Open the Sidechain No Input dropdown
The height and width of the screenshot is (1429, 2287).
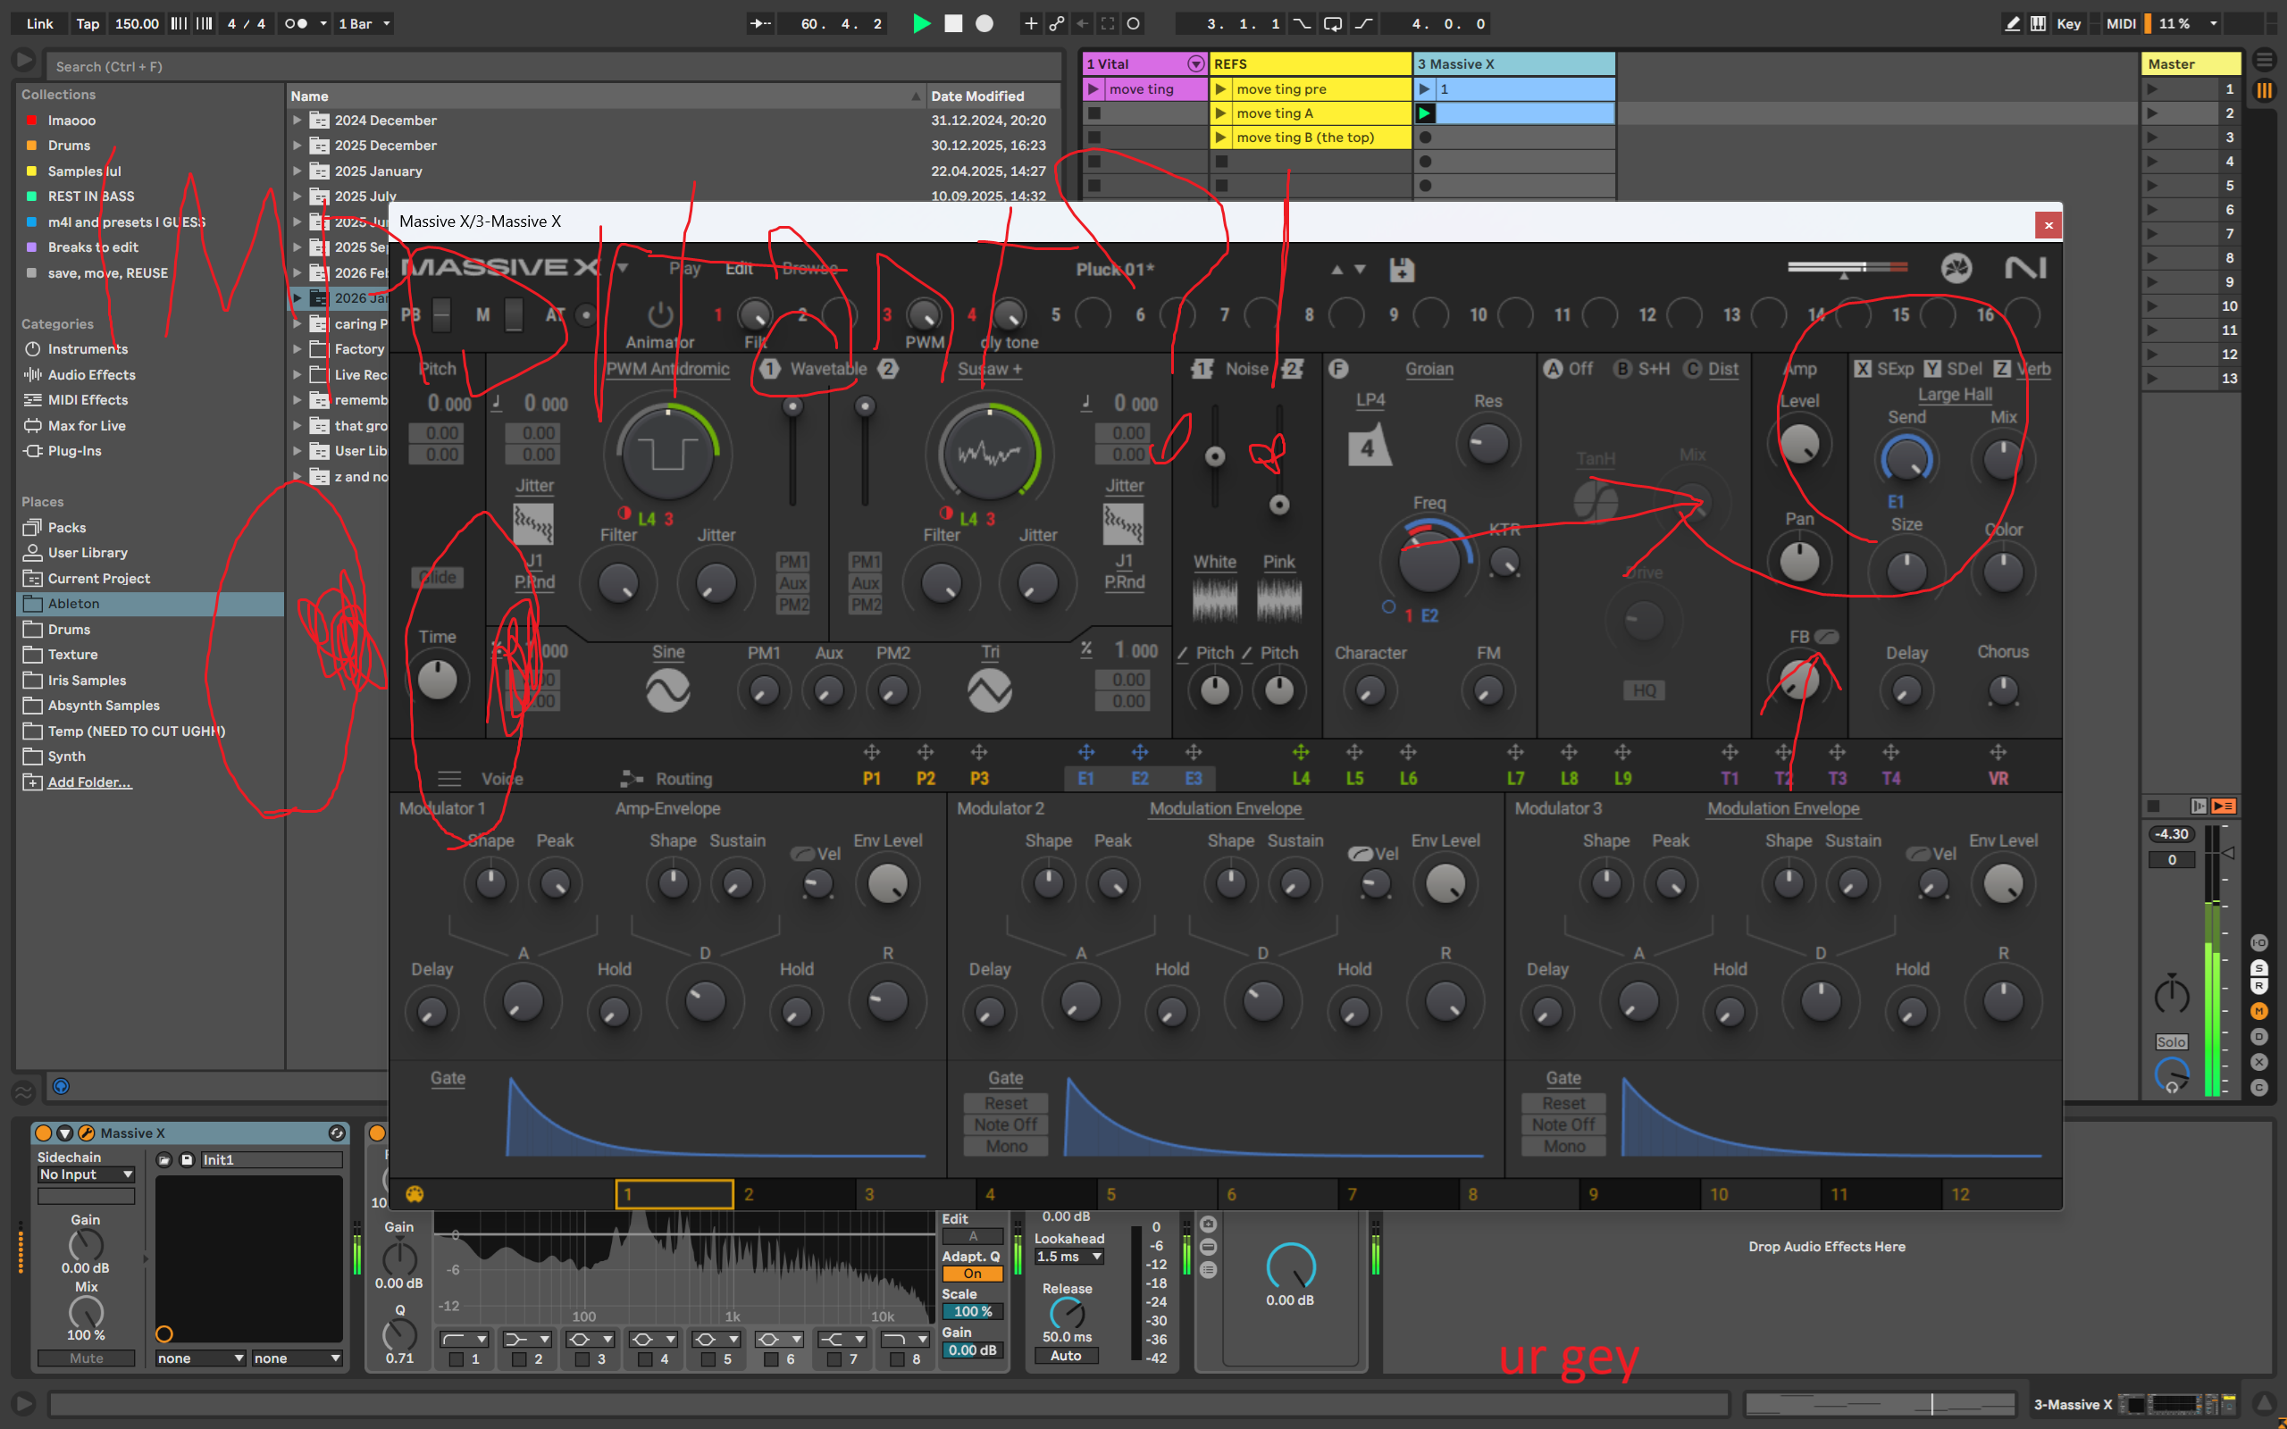pyautogui.click(x=86, y=1174)
